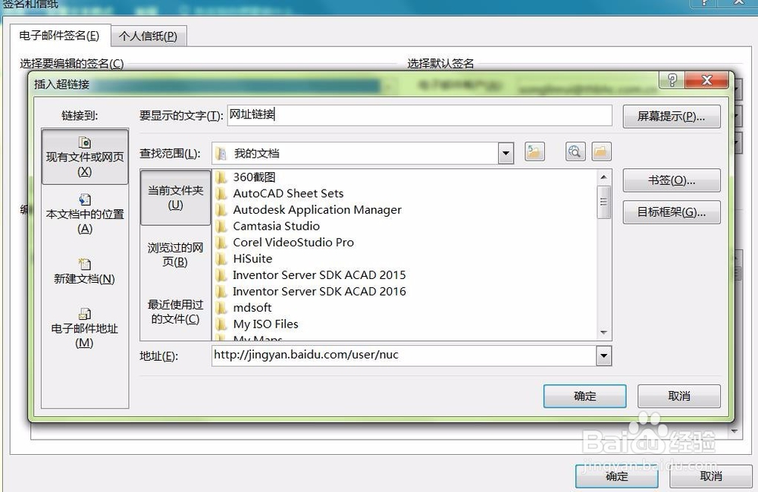Choose Place in This Document option (本文档中的位置)
The height and width of the screenshot is (492, 758).
(x=85, y=214)
